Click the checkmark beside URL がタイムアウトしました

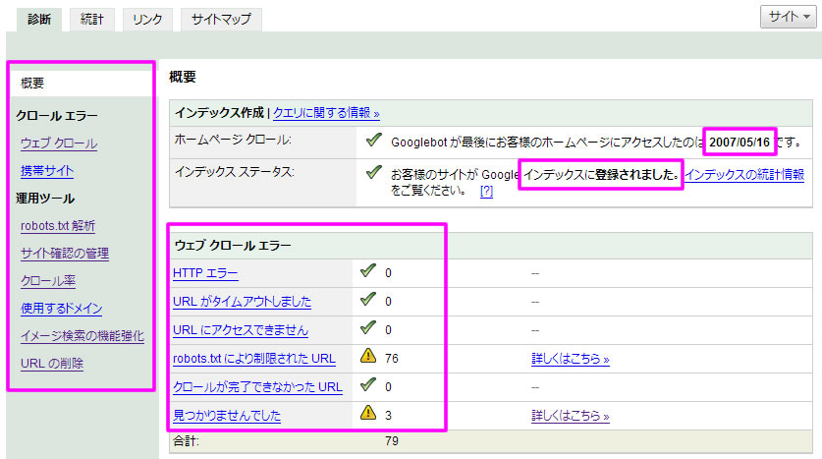pos(370,301)
